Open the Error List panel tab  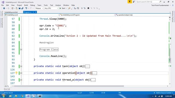click(7, 89)
